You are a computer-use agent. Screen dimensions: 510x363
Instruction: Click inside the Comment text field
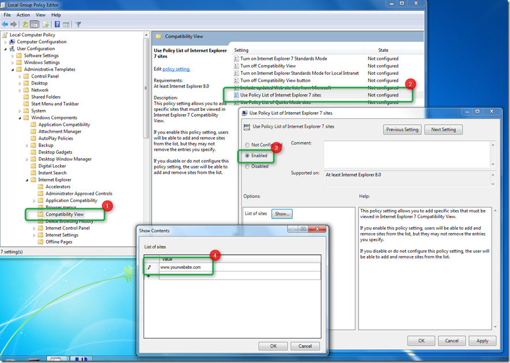(x=407, y=154)
